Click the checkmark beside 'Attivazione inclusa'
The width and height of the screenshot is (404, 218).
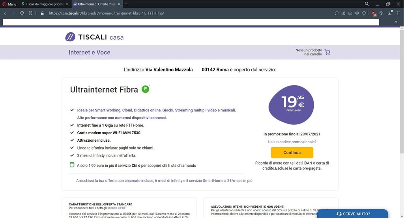click(72, 140)
